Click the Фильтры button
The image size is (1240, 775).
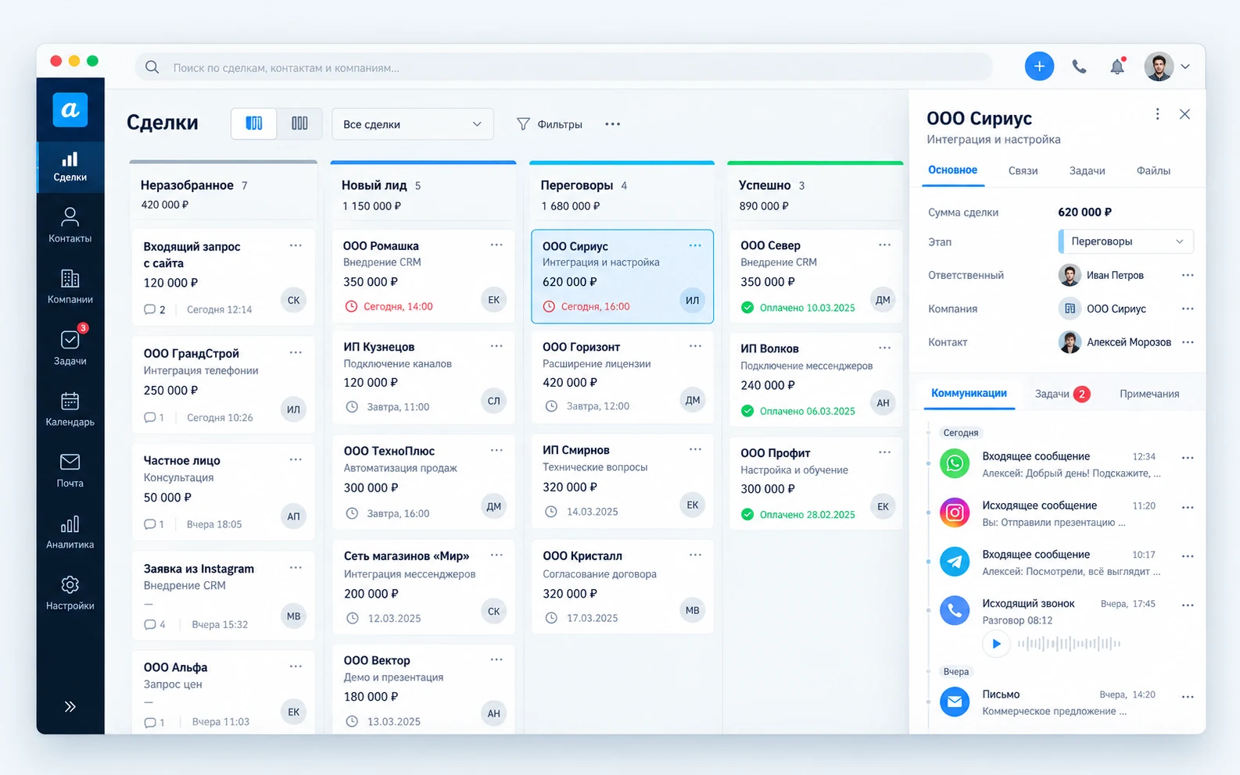pos(550,124)
